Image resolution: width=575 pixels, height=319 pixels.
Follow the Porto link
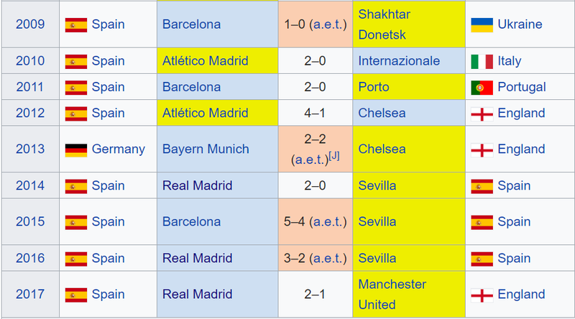[373, 87]
